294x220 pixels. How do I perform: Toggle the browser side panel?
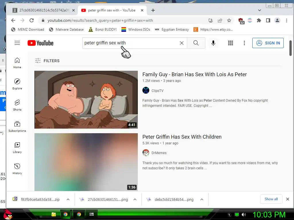268,20
